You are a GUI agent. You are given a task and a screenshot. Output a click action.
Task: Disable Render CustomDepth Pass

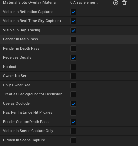coord(73,122)
